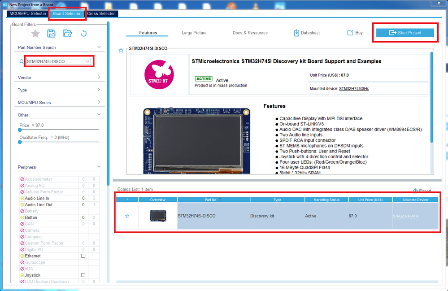448x291 pixels.
Task: Click the Audio Line In count field
Action: tap(83, 198)
